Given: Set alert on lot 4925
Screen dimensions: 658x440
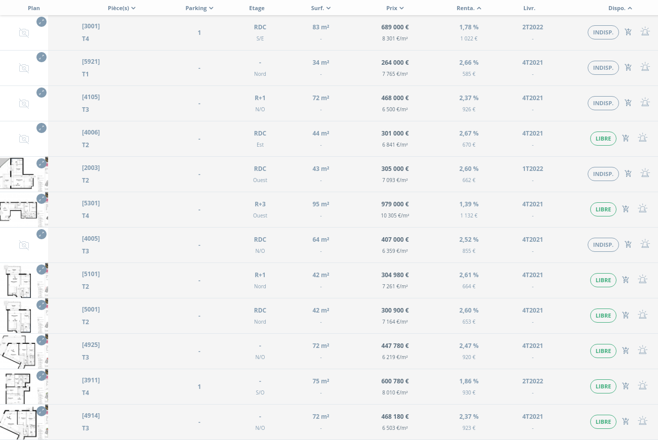Looking at the screenshot, I should 642,351.
